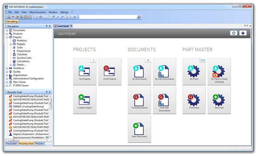Screen dimensions: 258x156
Task: Open My Parts in State checking
Action: pos(219,72)
